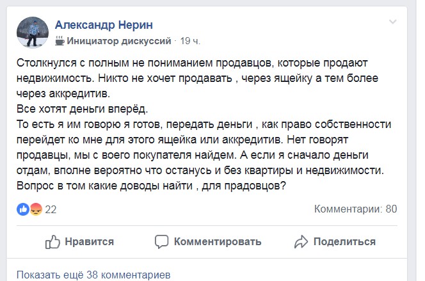Open the post's 19 ч. timestamp

coord(191,41)
